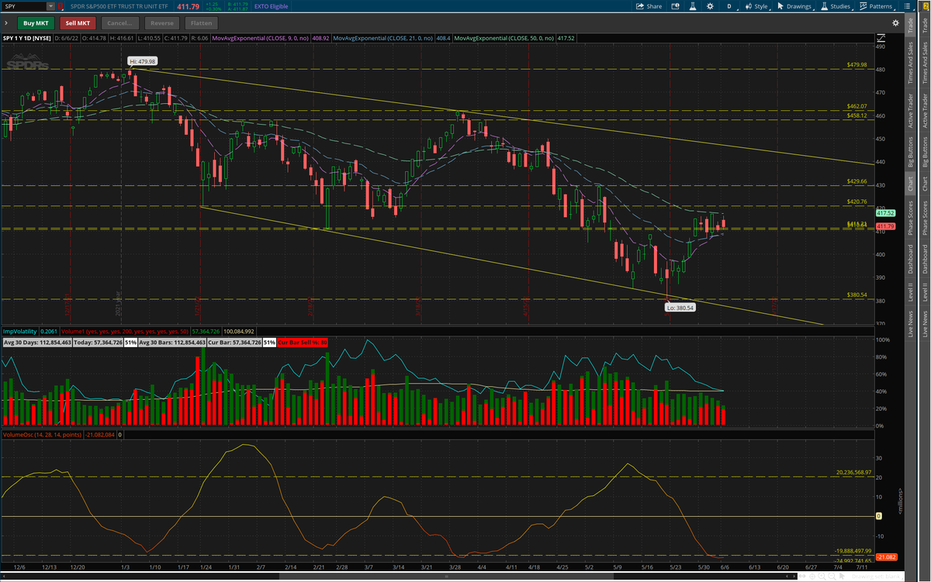Open the inner Phase Scores tab
This screenshot has width=931, height=582.
912,219
